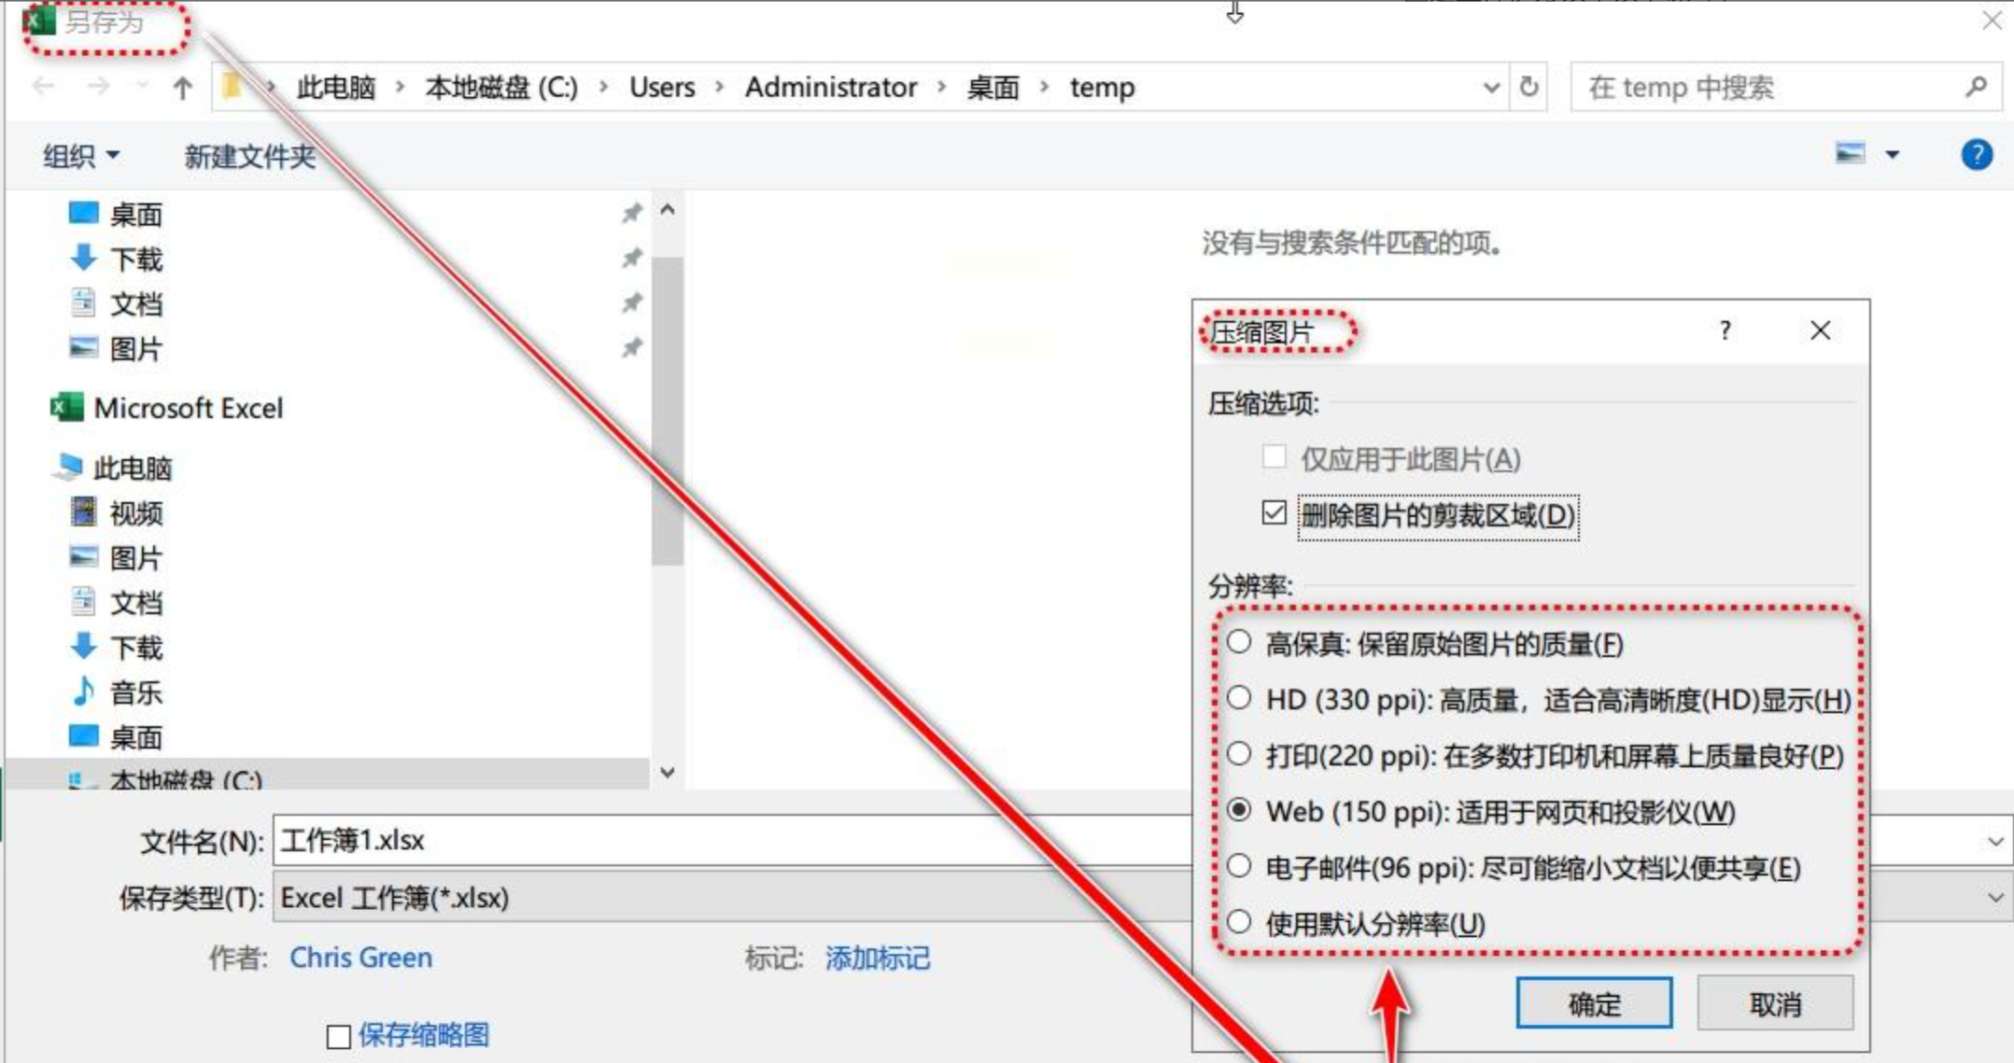Confirm with the 确定 button

(1593, 1004)
